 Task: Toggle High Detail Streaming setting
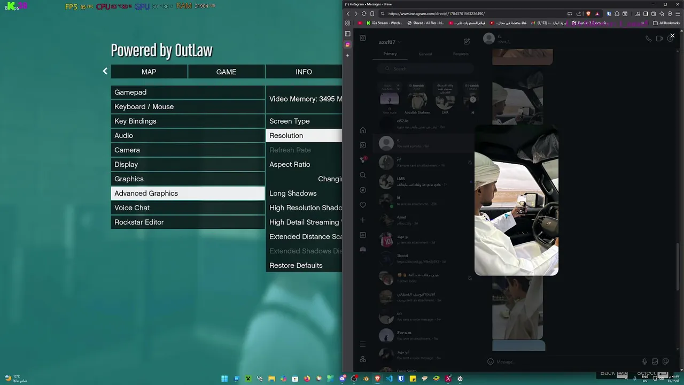[x=304, y=222]
